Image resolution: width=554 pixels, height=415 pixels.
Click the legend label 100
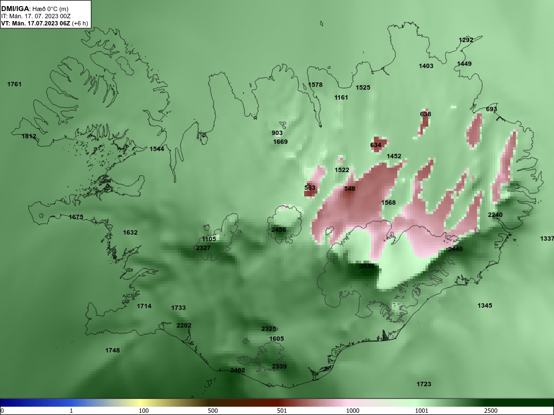(x=144, y=411)
